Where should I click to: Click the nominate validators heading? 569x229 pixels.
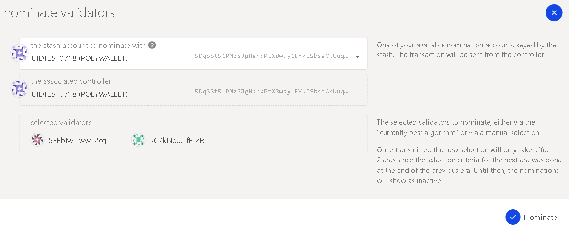pos(59,13)
